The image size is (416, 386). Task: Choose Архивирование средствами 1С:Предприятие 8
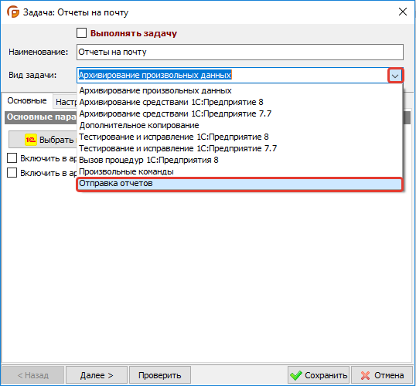[x=240, y=102]
